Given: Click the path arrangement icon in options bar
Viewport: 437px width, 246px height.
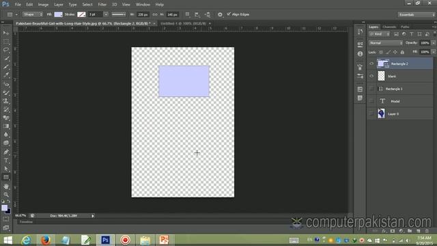Looking at the screenshot, I should click(x=208, y=14).
